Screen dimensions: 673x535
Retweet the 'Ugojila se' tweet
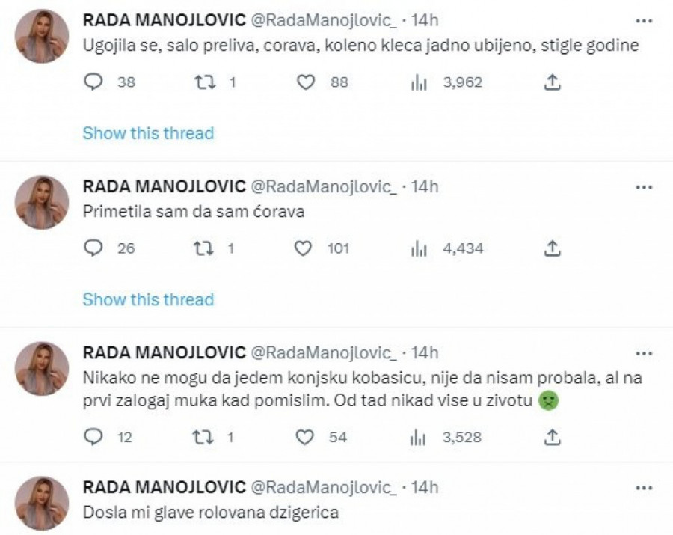tap(204, 82)
